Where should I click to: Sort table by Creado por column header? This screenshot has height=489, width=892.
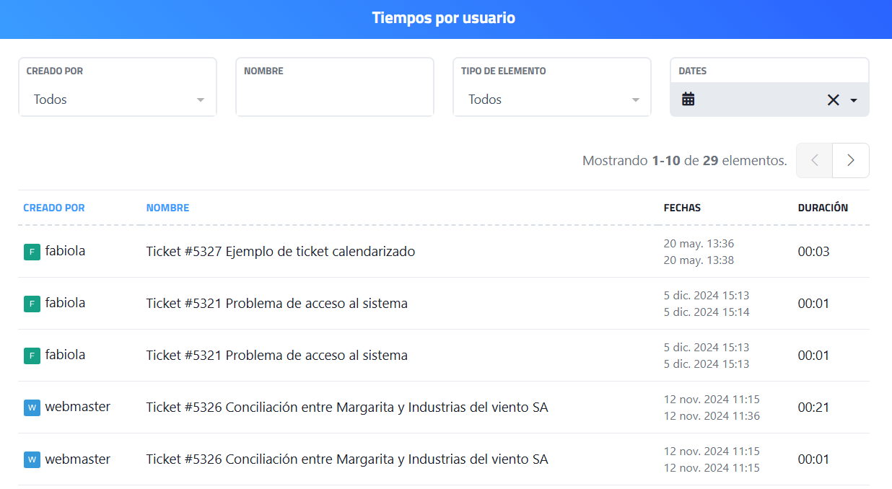coord(54,208)
